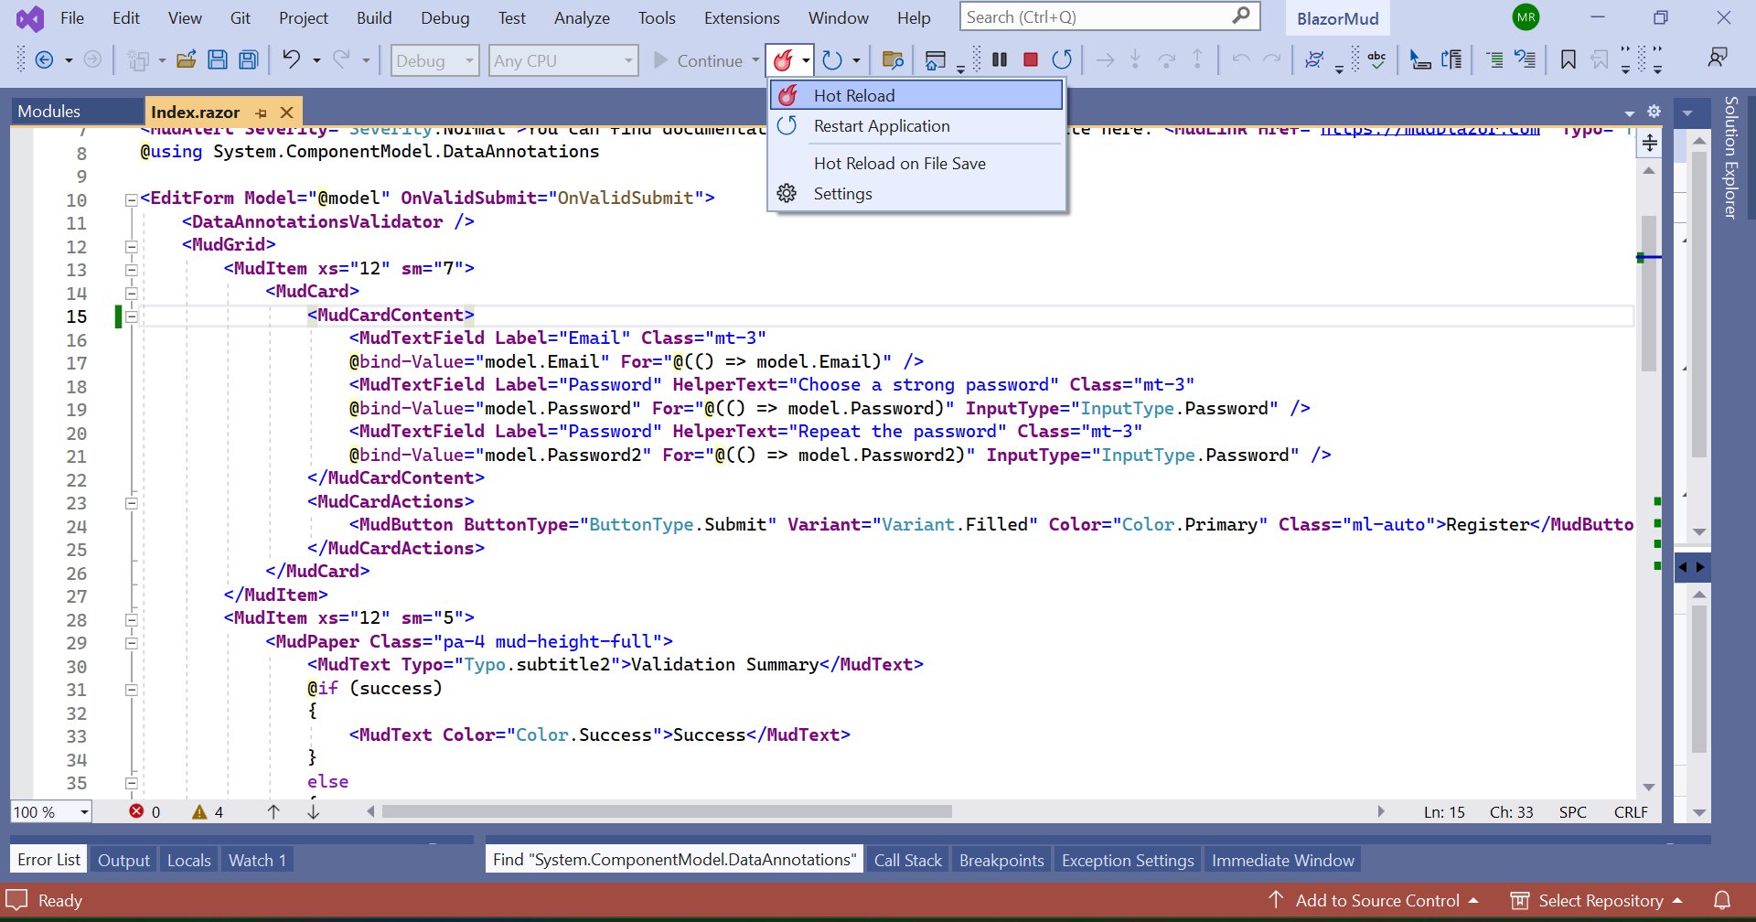This screenshot has height=922, width=1756.
Task: Select Restart Application from the menu
Action: (x=881, y=126)
